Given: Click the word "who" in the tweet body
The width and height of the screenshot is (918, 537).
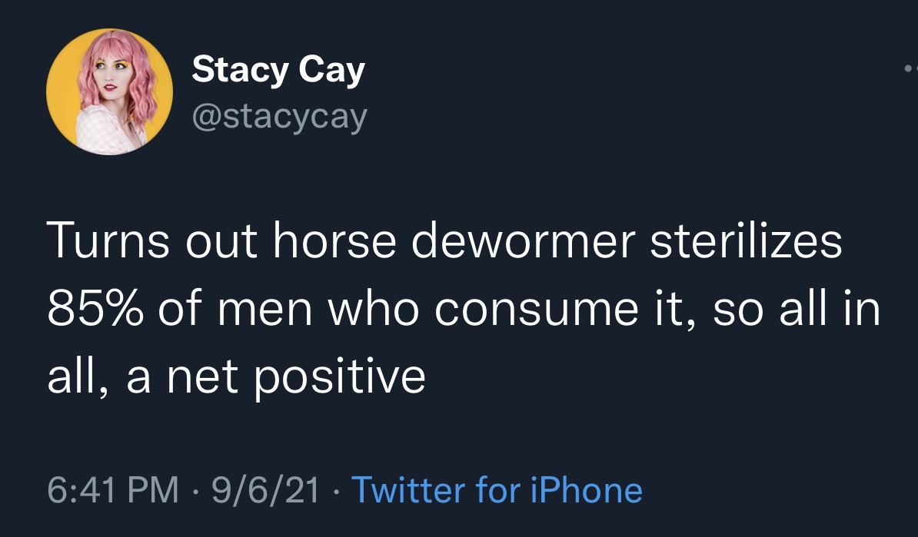Looking at the screenshot, I should [x=374, y=308].
